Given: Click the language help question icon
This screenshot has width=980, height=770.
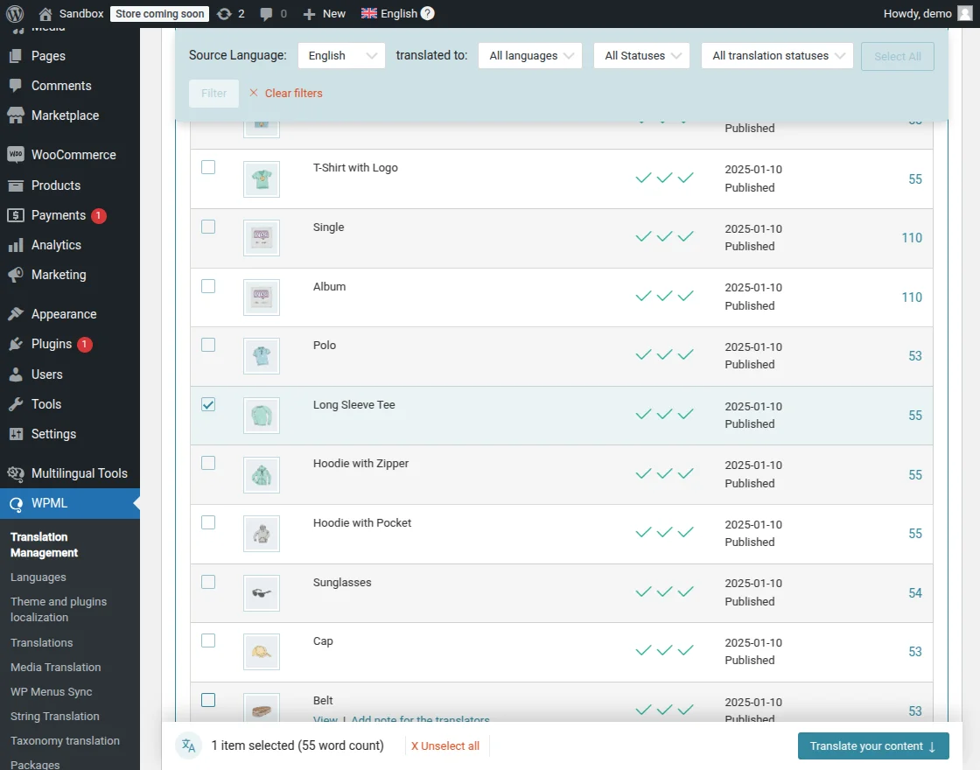Looking at the screenshot, I should (427, 13).
